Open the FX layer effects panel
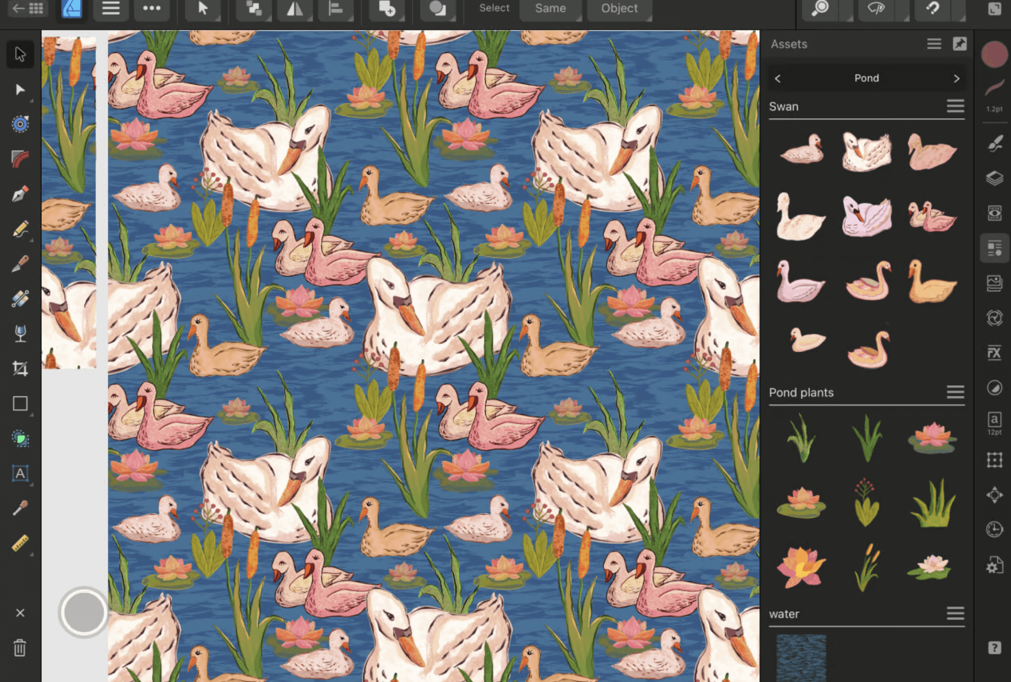 click(994, 353)
